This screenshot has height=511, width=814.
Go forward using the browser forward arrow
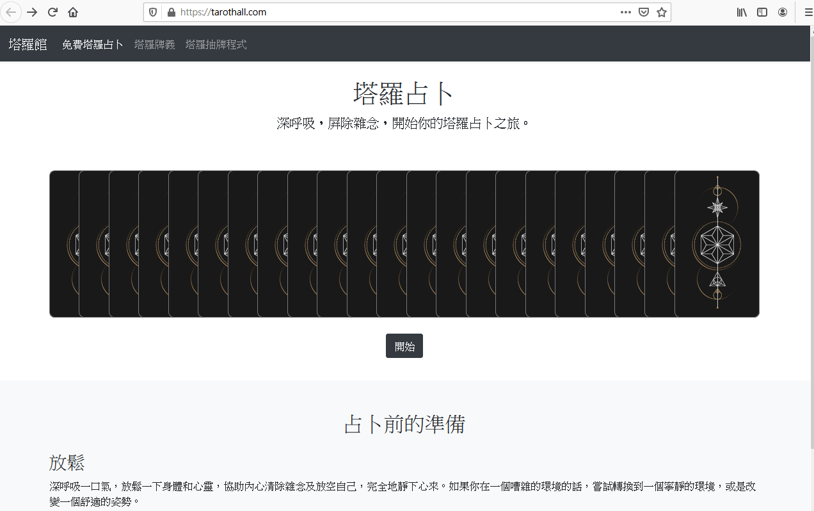[x=32, y=12]
